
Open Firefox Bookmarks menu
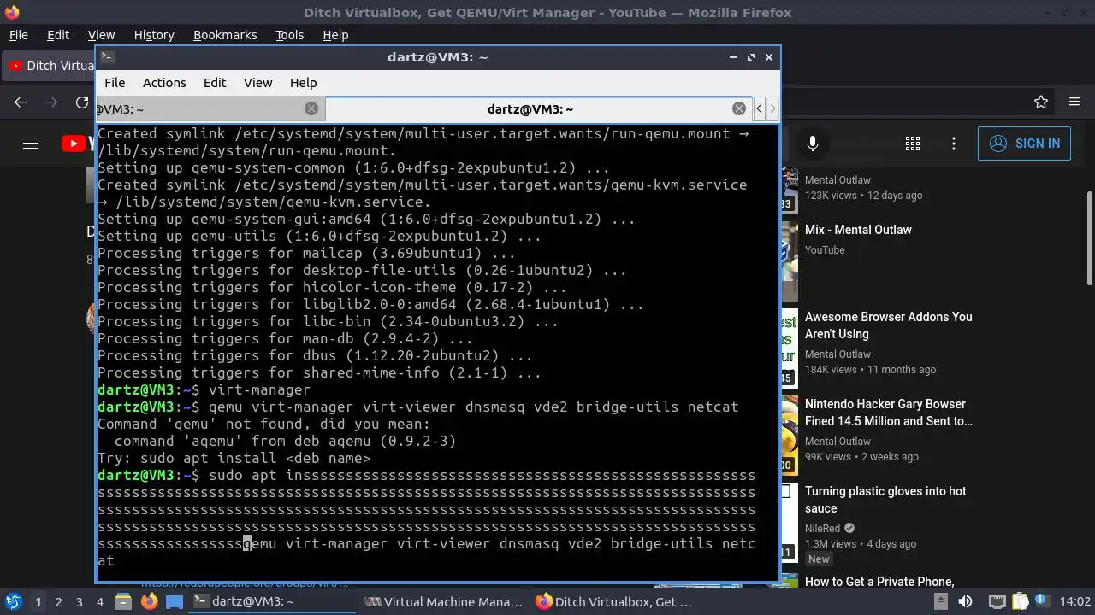225,35
